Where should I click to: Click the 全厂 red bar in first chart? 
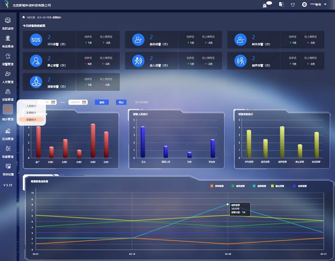(x=38, y=142)
